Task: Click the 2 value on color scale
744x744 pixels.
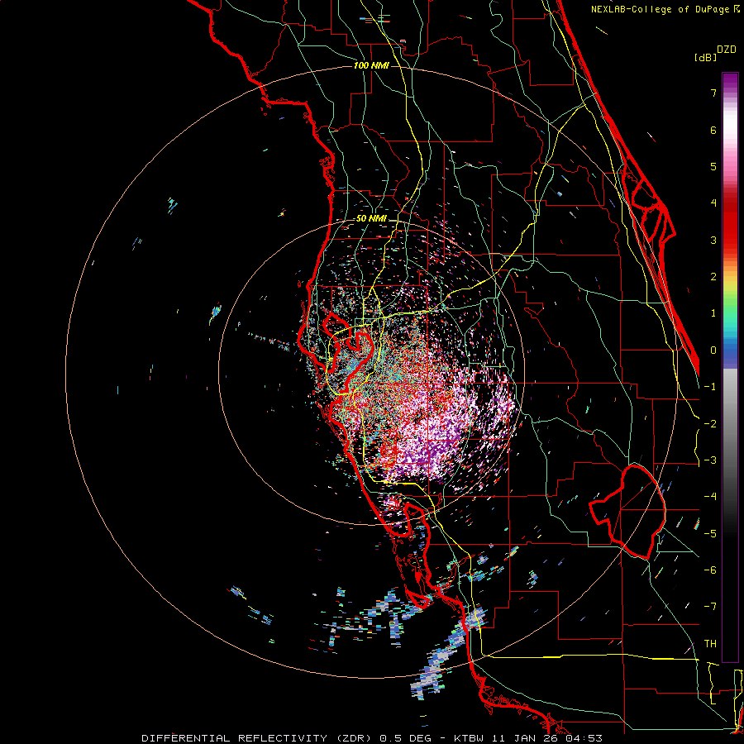Action: 713,277
